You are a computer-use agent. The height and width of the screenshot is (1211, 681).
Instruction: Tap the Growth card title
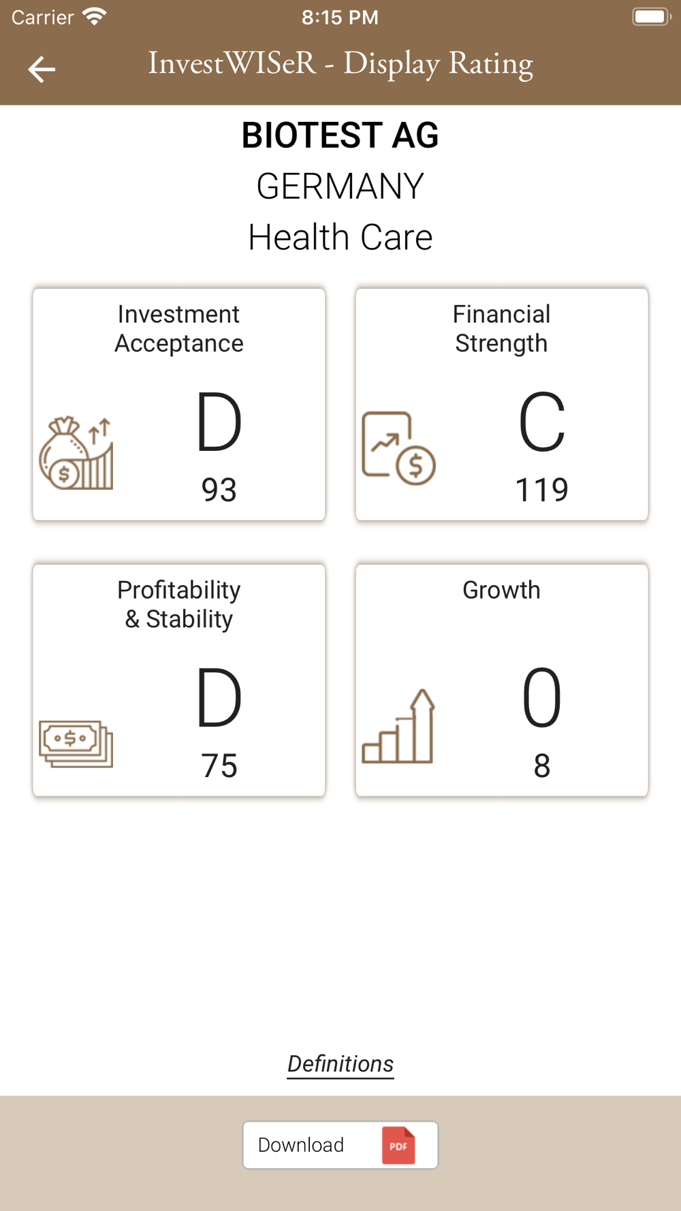pyautogui.click(x=502, y=590)
